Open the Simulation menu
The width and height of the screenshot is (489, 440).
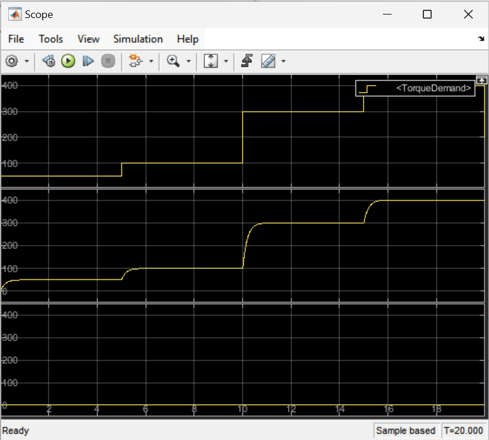pyautogui.click(x=138, y=39)
